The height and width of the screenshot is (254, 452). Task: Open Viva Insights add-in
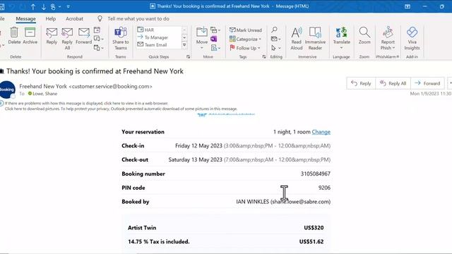[x=412, y=38]
